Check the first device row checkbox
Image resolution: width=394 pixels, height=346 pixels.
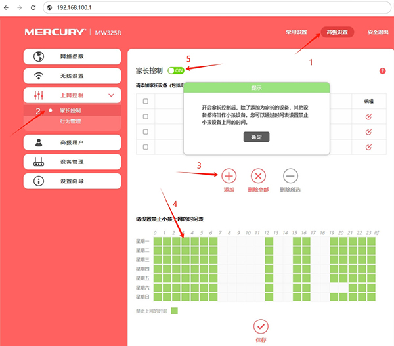145,116
